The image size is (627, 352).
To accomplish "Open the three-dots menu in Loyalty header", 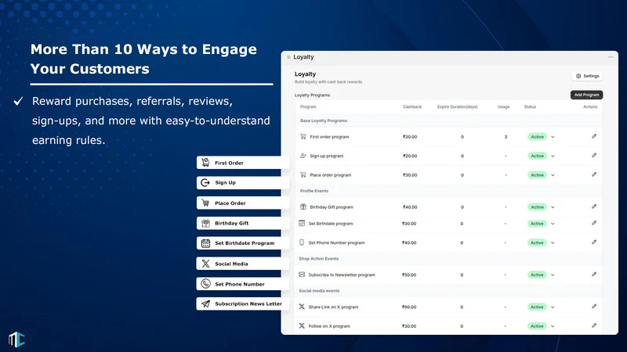I will (611, 57).
